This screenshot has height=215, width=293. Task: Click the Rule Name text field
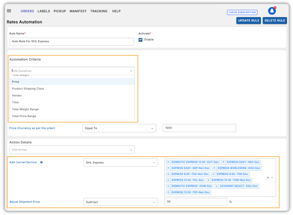pyautogui.click(x=71, y=42)
